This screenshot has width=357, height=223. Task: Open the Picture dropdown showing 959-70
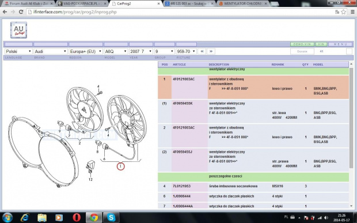(186, 51)
